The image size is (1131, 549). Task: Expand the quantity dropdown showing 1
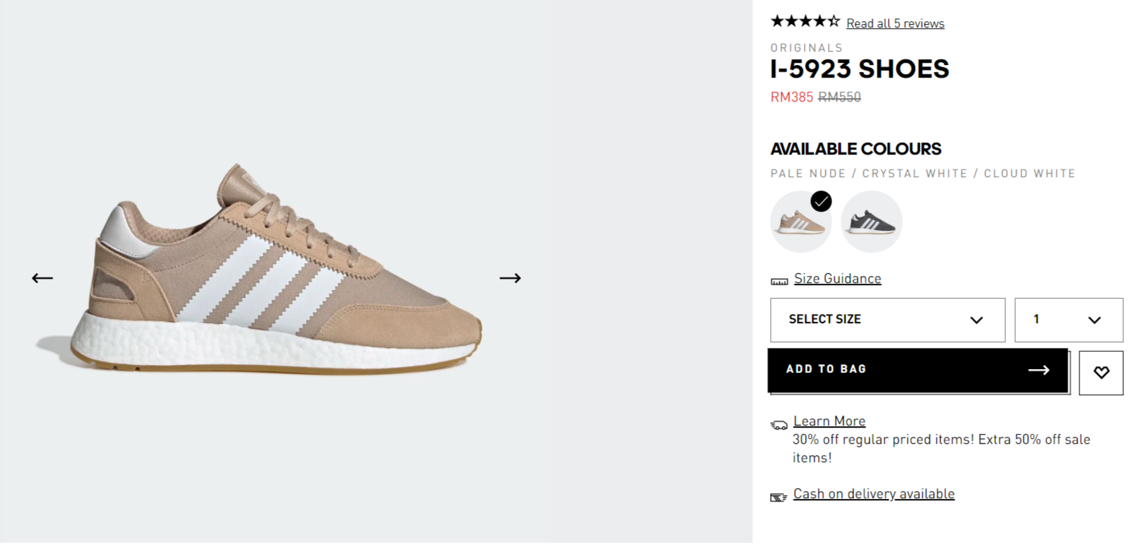pos(1069,320)
